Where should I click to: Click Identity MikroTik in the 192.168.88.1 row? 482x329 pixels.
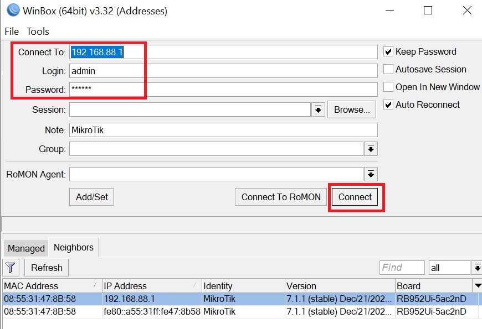click(219, 299)
